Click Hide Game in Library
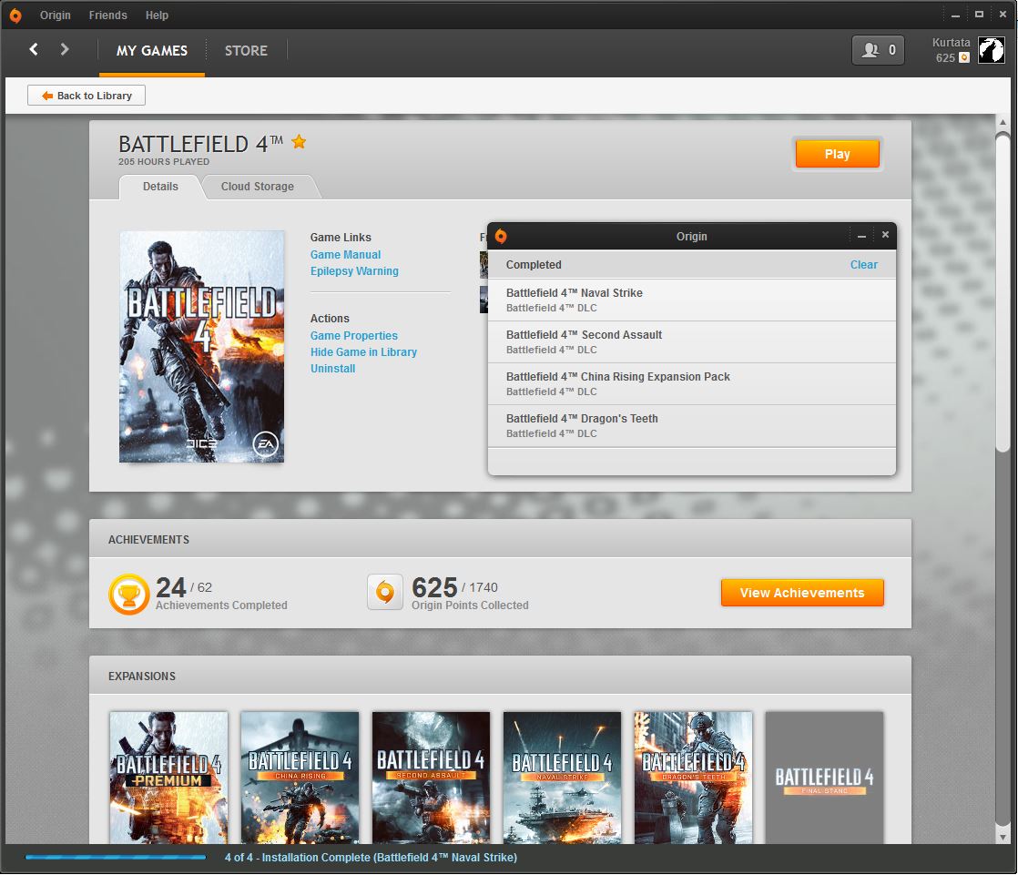Viewport: 1018px width, 875px height. (x=363, y=351)
